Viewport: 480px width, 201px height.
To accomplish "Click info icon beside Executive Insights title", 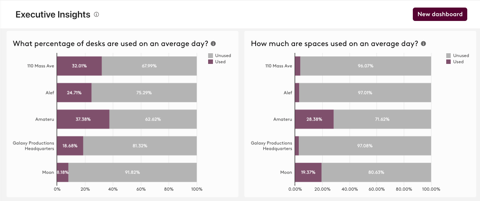I will point(96,14).
